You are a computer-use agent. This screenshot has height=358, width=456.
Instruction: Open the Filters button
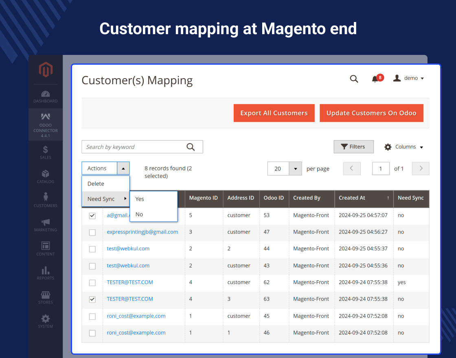(x=353, y=147)
